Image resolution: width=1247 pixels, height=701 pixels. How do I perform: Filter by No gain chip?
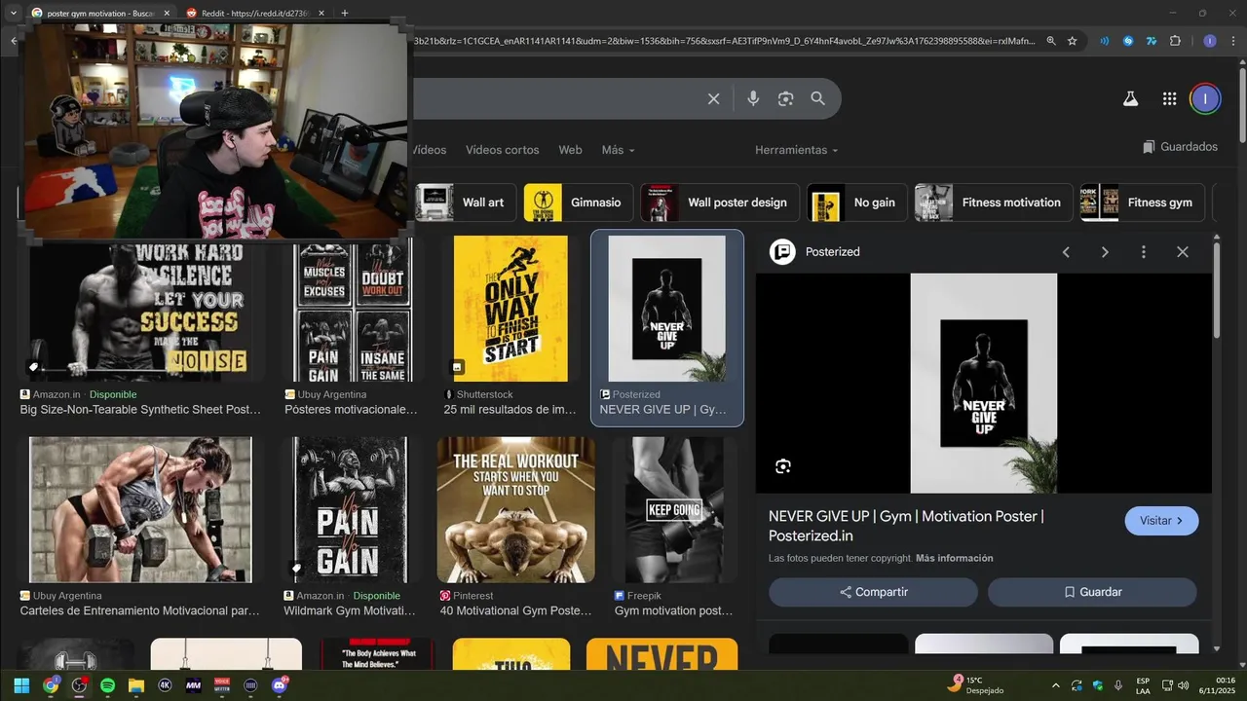(x=856, y=203)
